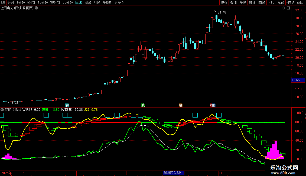The width and height of the screenshot is (306, 176).
Task: Select the 60分钟 period tab
Action: pos(67,2)
